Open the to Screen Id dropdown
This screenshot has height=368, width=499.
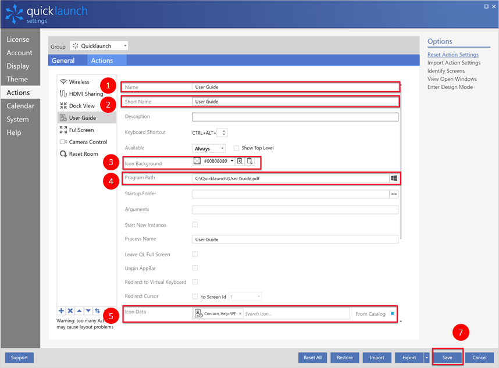coord(245,296)
